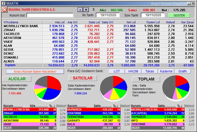This screenshot has height=132, width=197.
Task: Select the ZIRAAT row in main table
Action: [98, 30]
